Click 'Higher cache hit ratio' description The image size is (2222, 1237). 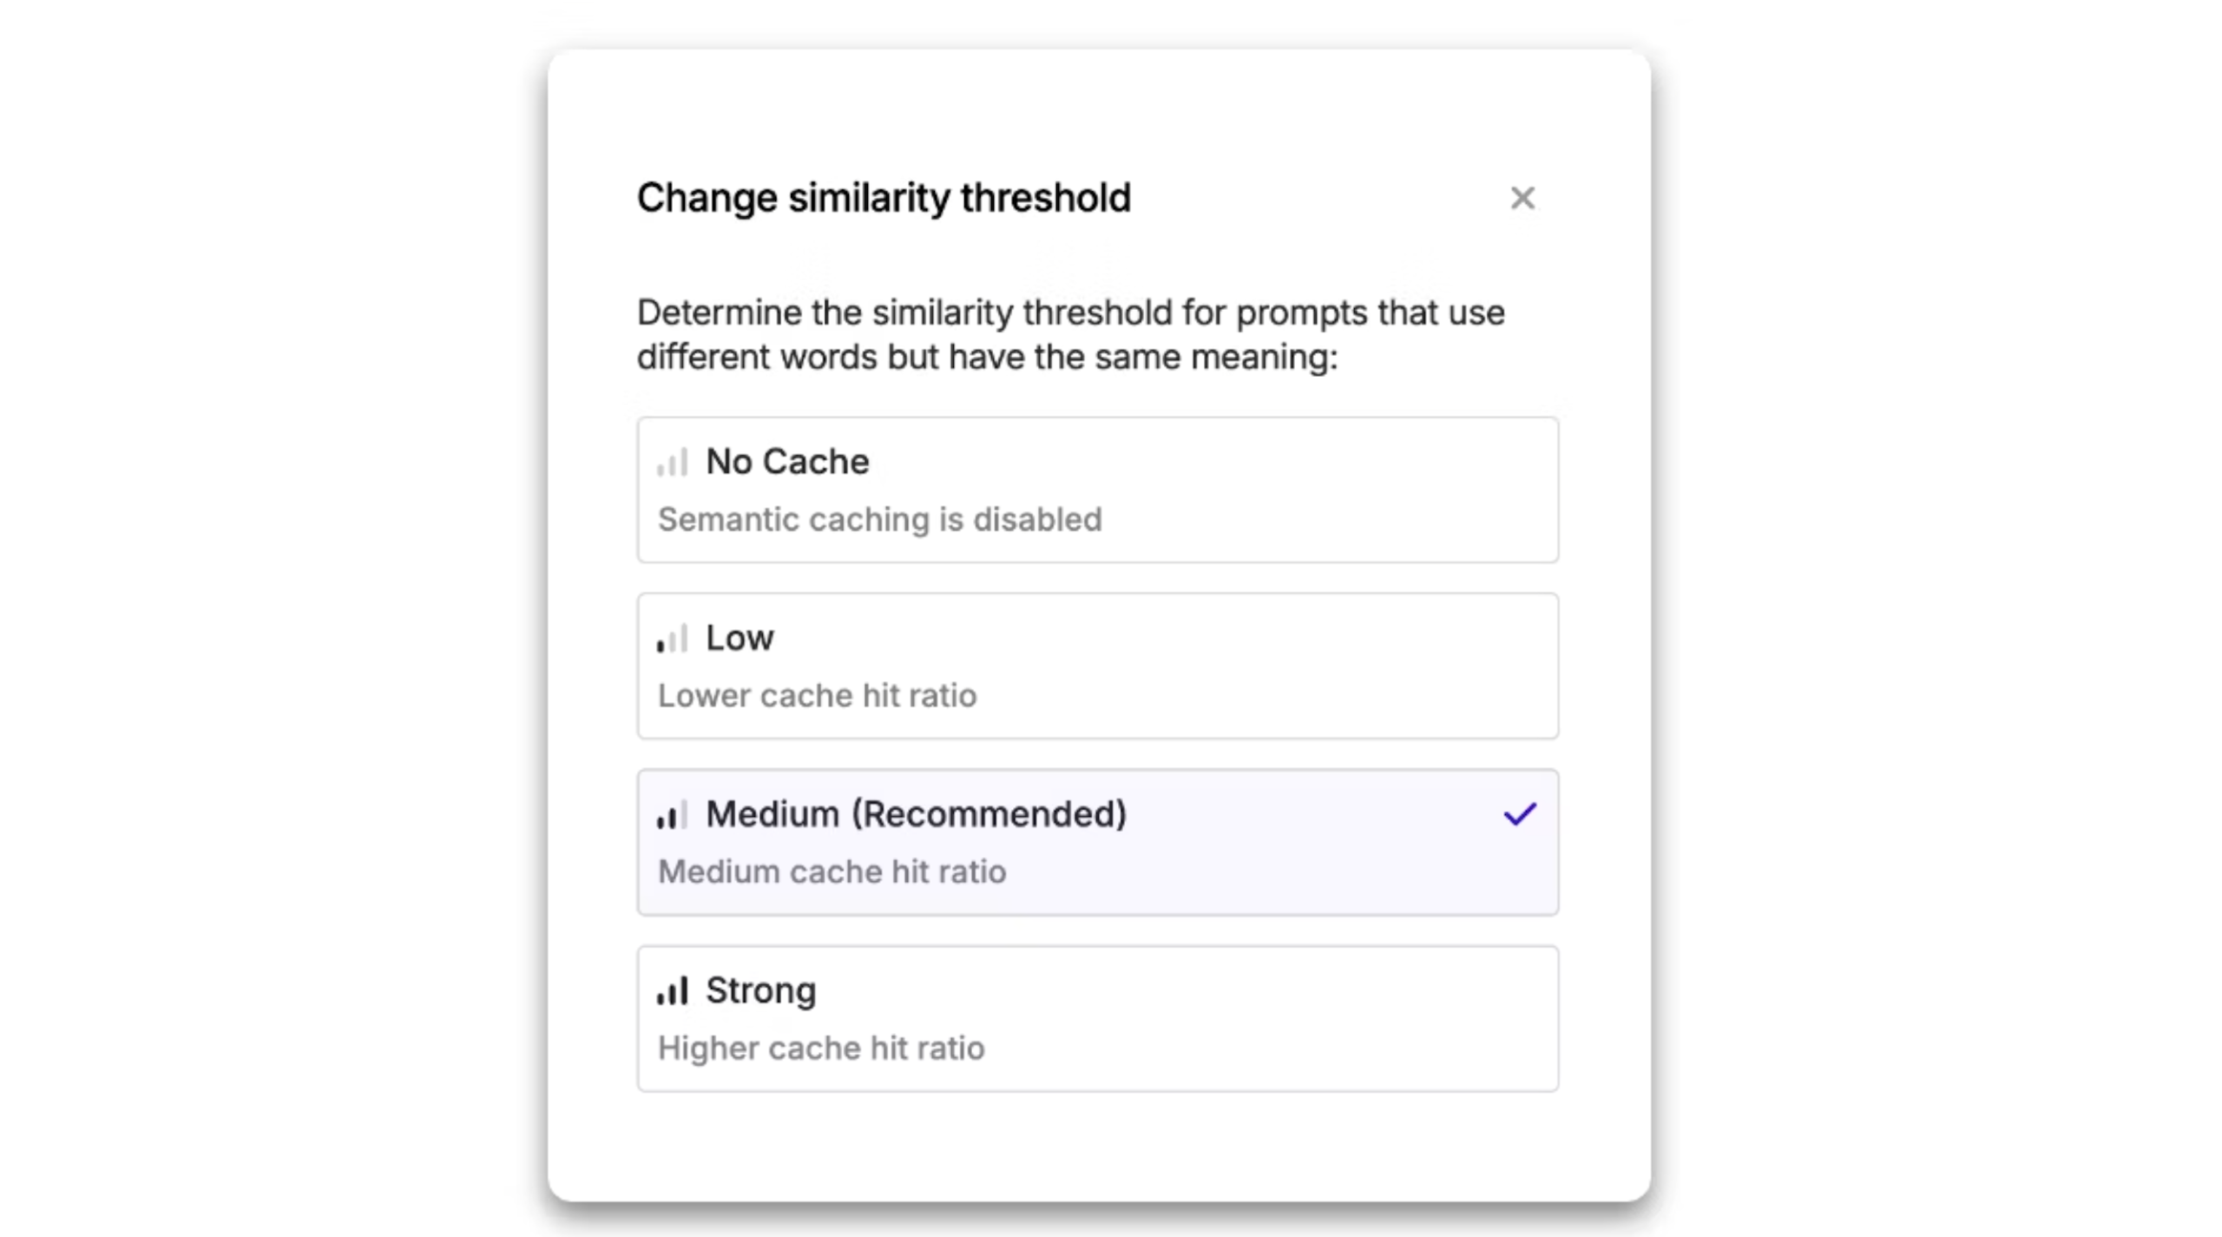coord(820,1048)
